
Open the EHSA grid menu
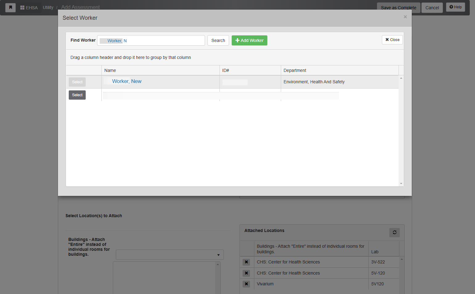[x=29, y=8]
